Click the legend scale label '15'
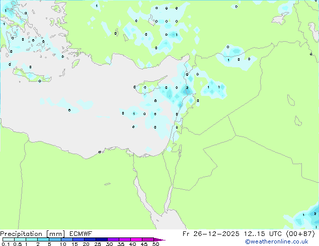This screenshot has width=319, height=246. click(x=74, y=244)
